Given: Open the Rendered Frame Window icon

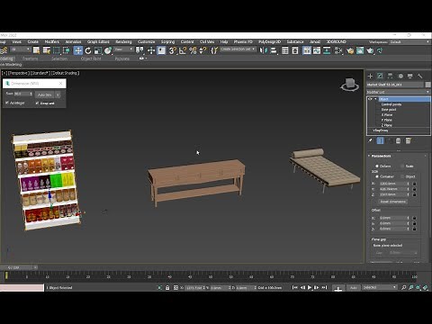Looking at the screenshot, I should click(x=360, y=50).
